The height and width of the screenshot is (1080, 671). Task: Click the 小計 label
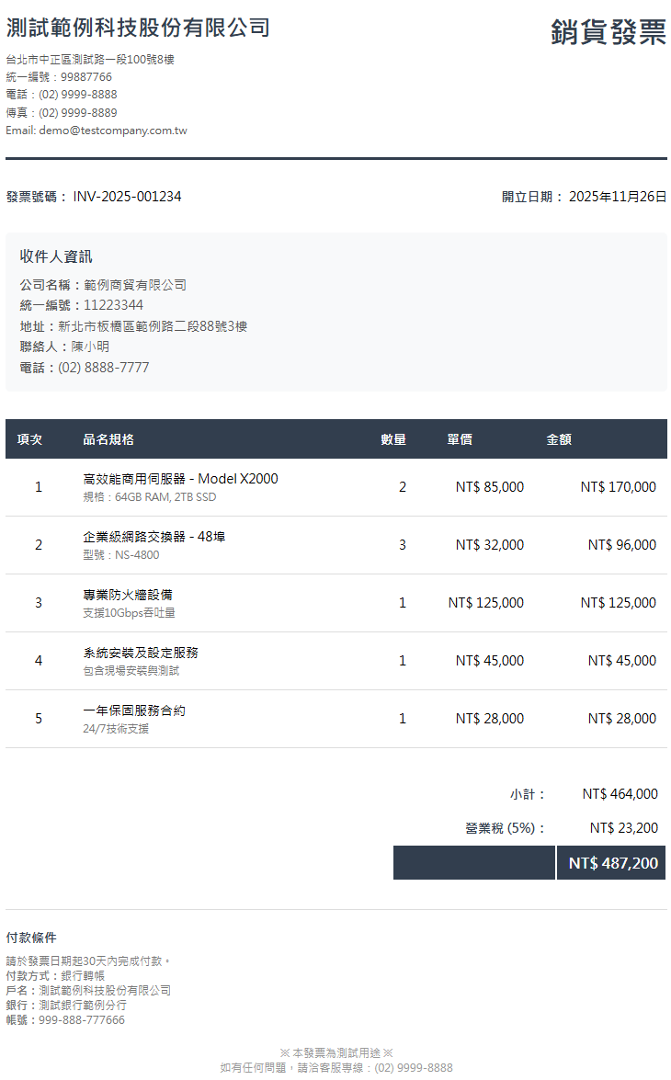coord(528,794)
